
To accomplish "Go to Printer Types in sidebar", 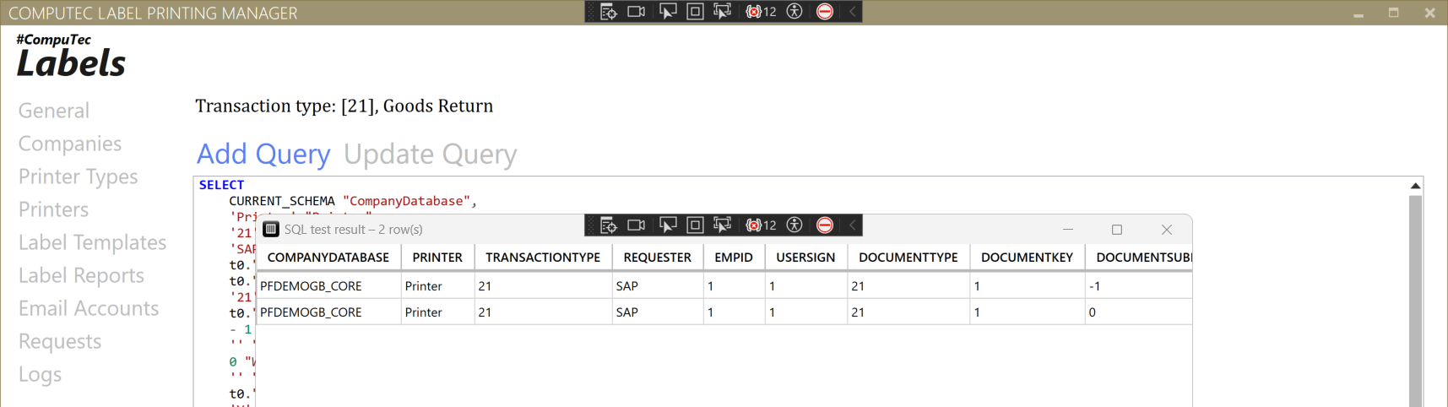I will 78,176.
